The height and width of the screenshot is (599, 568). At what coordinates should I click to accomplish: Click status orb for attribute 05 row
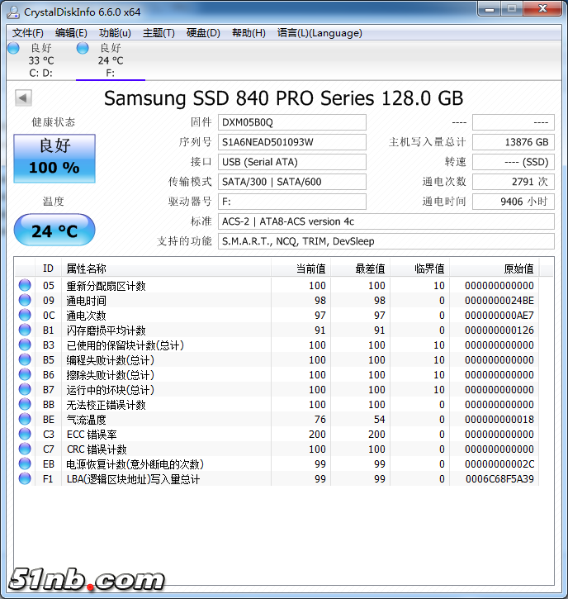pos(25,286)
